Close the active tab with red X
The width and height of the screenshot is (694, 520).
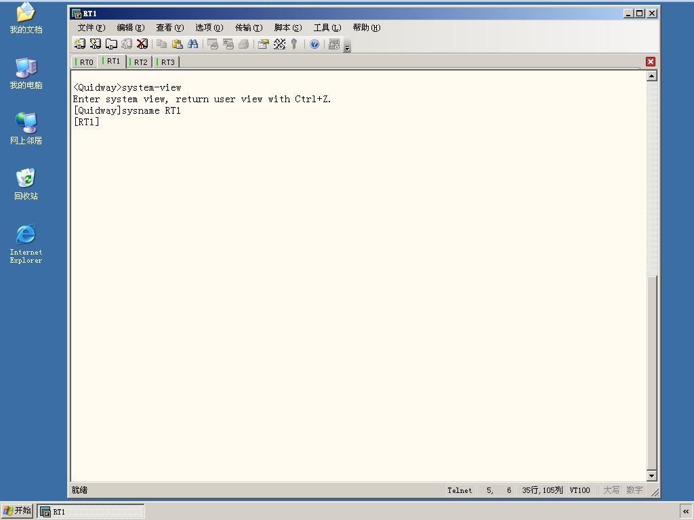click(x=650, y=62)
